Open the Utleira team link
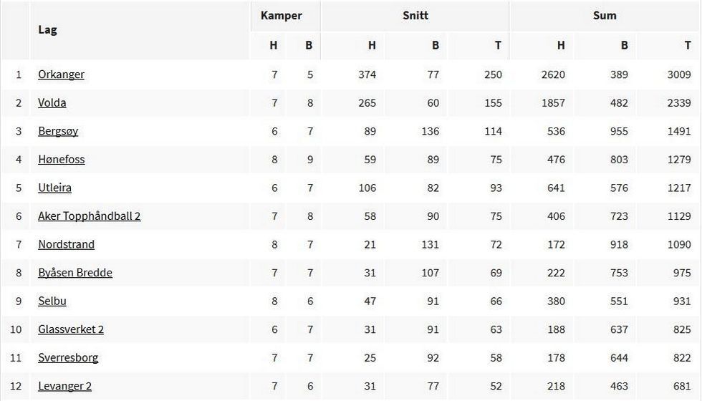Screen dimensions: 702x401 point(54,188)
